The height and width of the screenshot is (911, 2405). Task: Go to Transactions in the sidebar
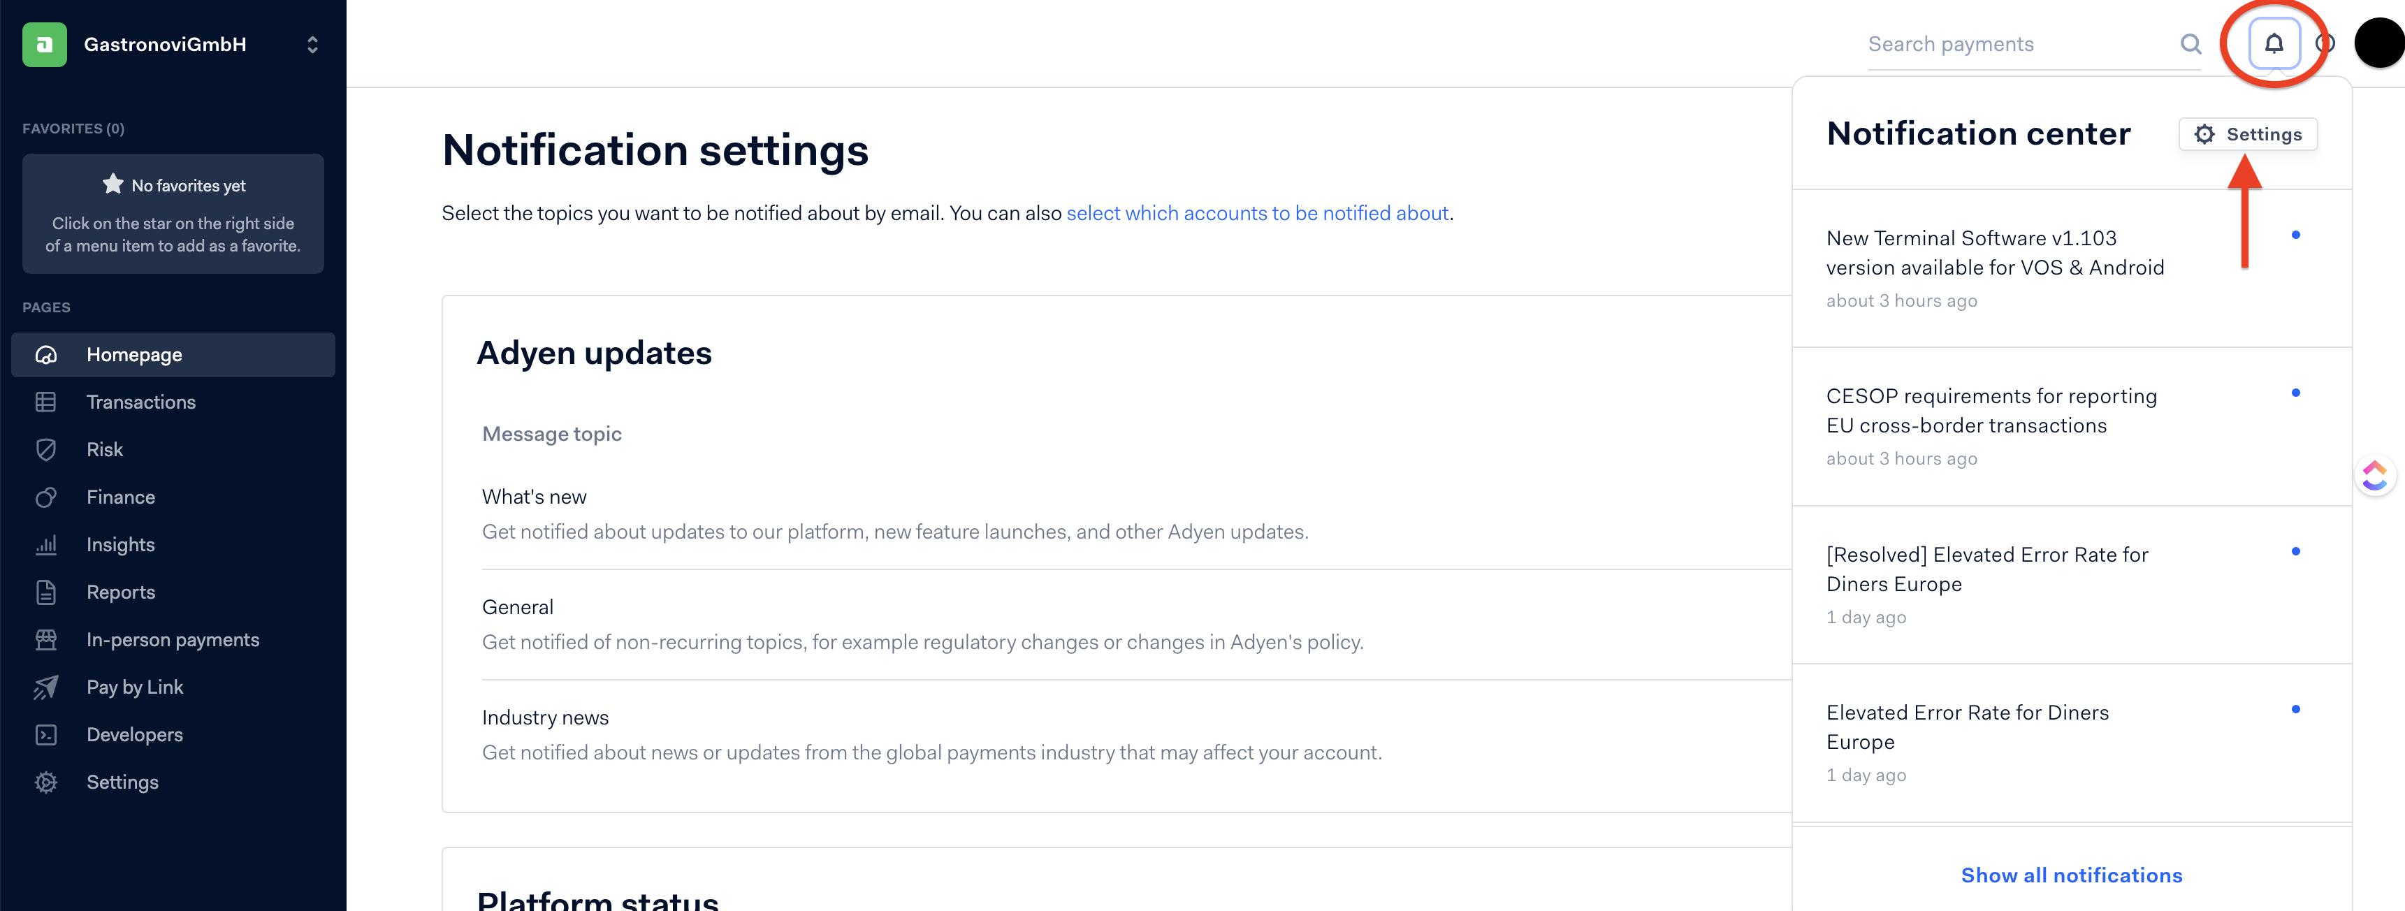[x=173, y=402]
